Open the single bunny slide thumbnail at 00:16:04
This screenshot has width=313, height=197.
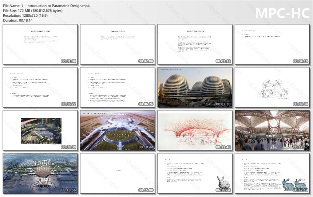point(195,173)
